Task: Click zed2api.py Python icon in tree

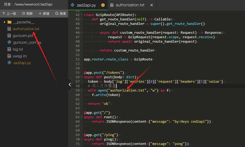Action: coord(9,63)
